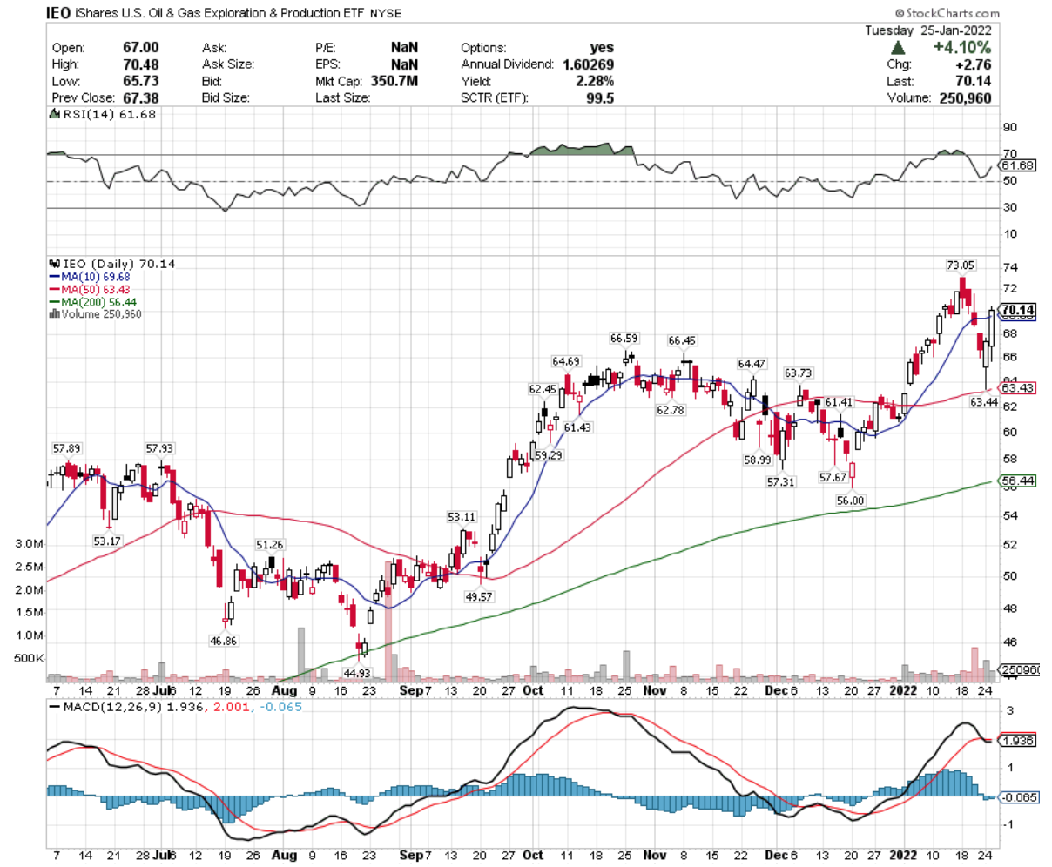Click the 61.41 price label
Image resolution: width=1052 pixels, height=867 pixels.
coord(839,402)
